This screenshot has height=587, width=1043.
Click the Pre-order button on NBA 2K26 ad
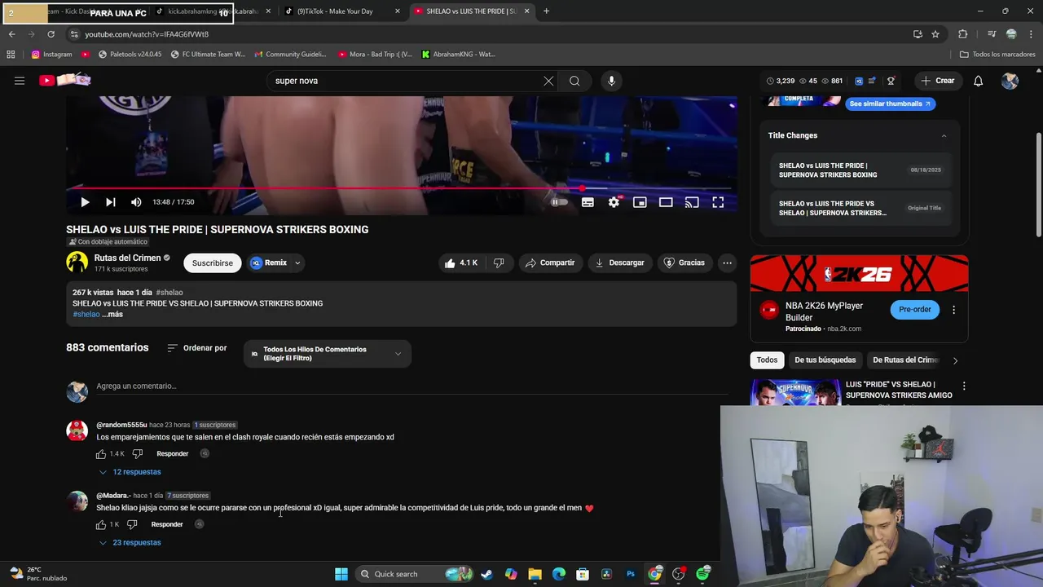click(915, 310)
